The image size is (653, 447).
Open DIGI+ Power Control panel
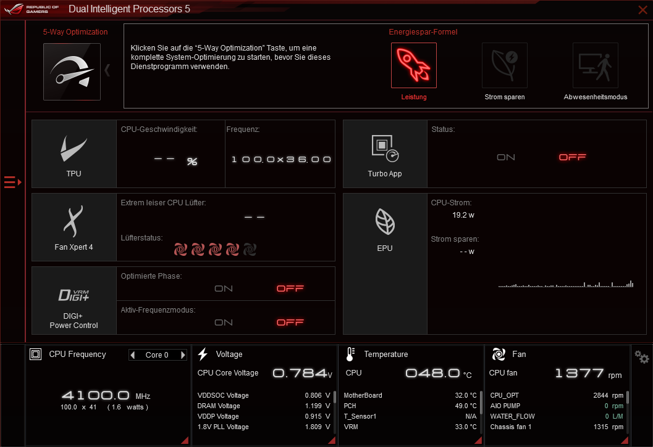point(74,301)
